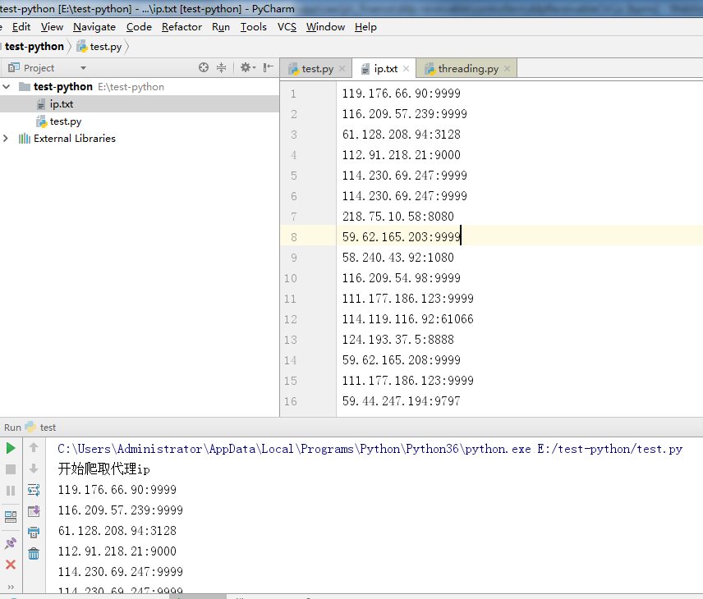Click the VCS menu item
Screen dimensions: 703x599
(286, 26)
